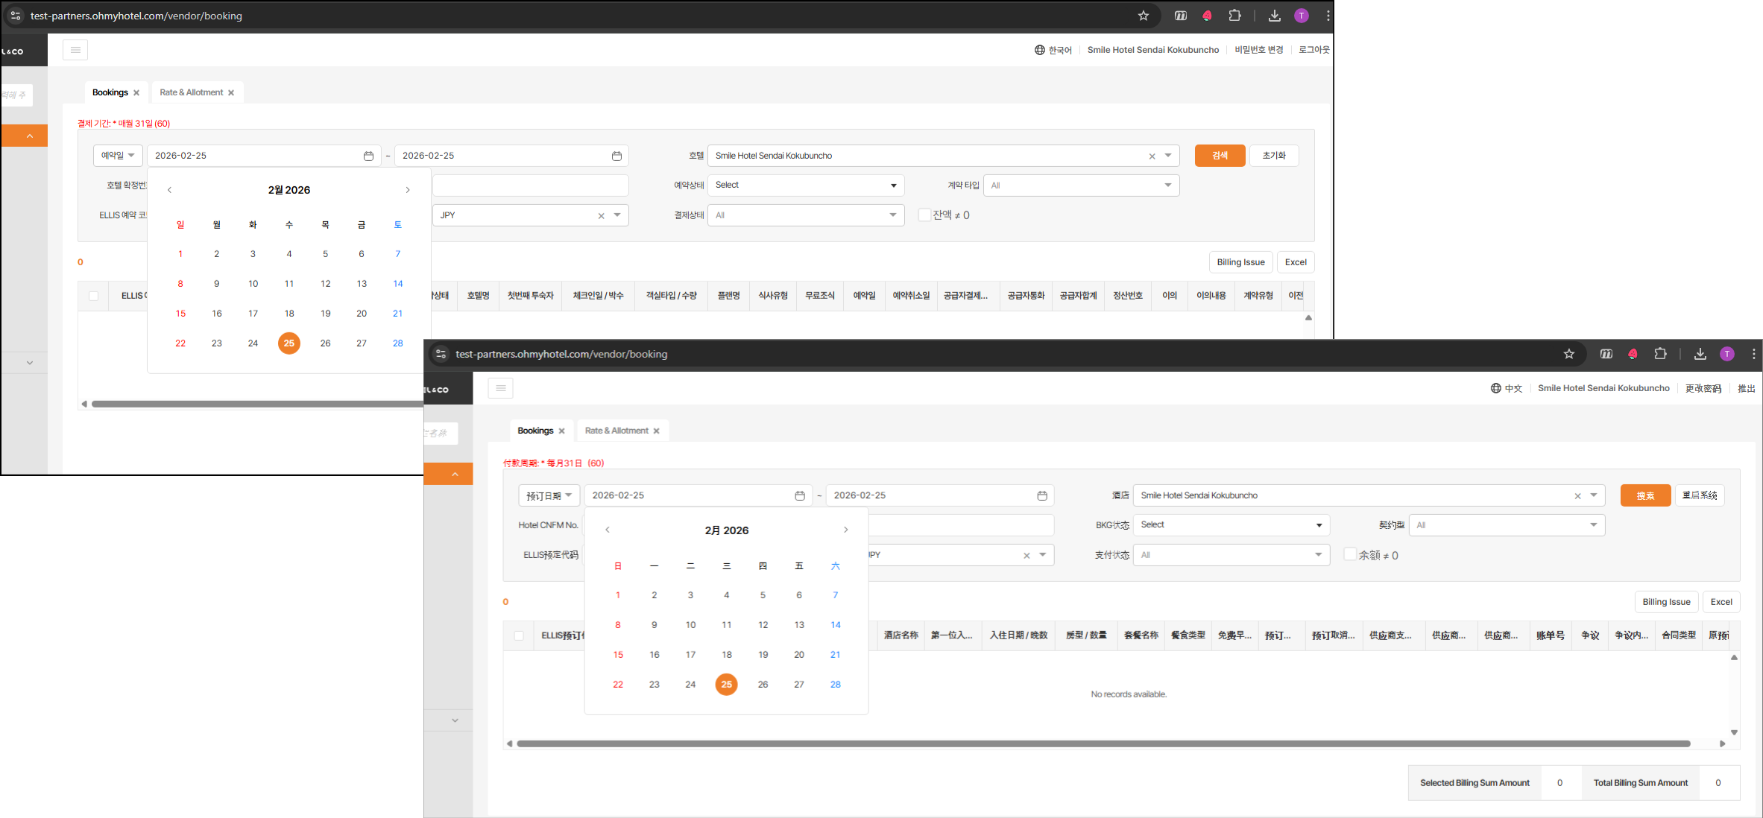The width and height of the screenshot is (1763, 818).
Task: Open the BKG状态 Select dropdown
Action: pos(1231,525)
